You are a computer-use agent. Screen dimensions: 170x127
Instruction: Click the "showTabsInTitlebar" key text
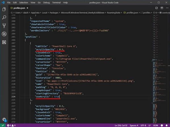tap(43, 24)
